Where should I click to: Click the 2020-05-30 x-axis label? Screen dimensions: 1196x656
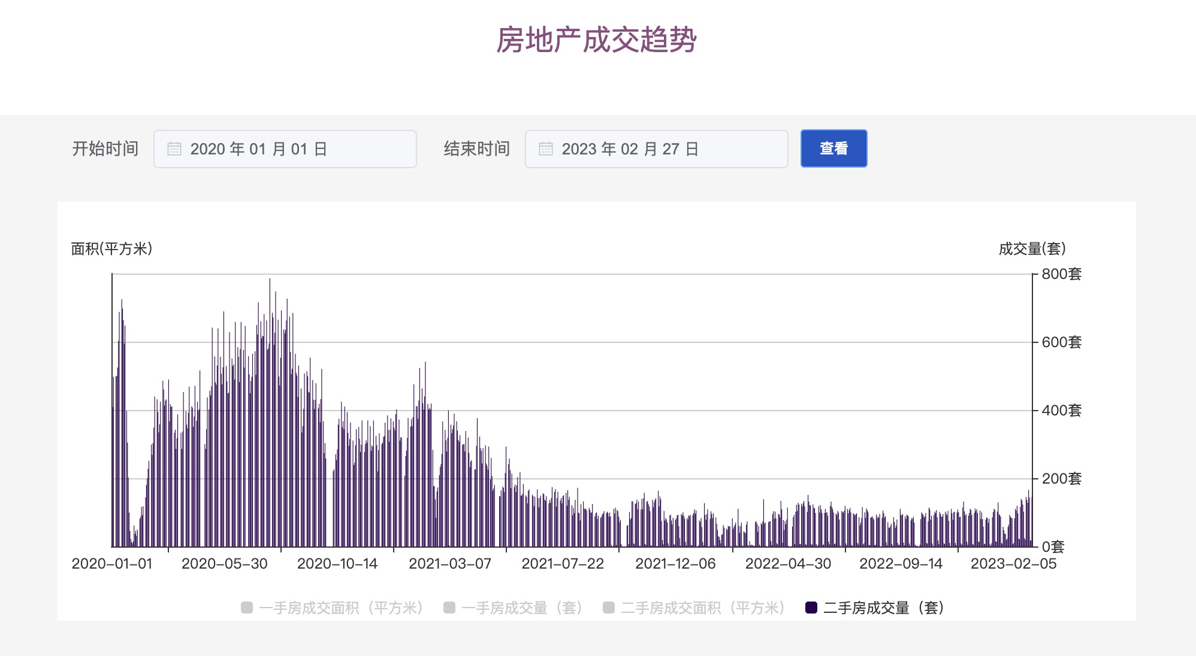[x=225, y=564]
